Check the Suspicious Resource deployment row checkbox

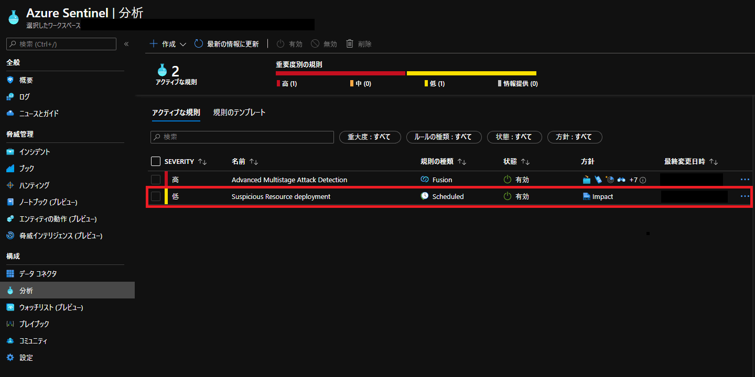tap(156, 196)
